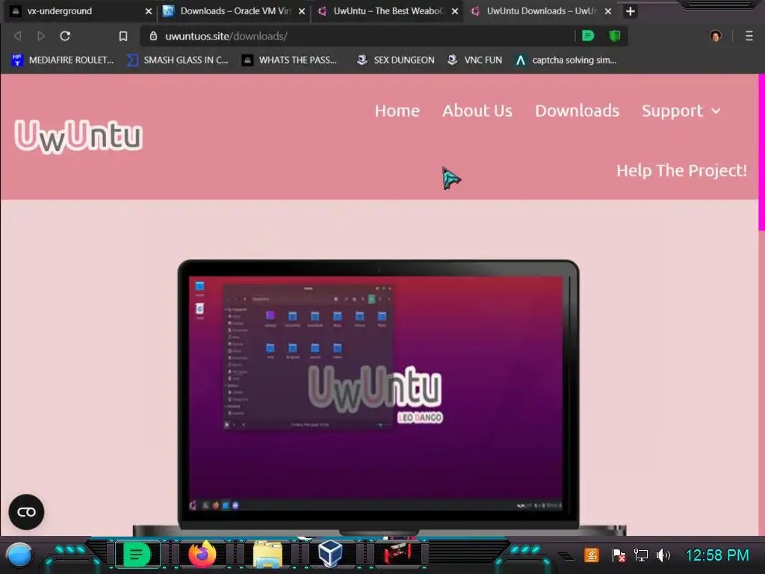Screen dimensions: 765x574
Task: Go to the Home page in the site menu
Action: (397, 111)
